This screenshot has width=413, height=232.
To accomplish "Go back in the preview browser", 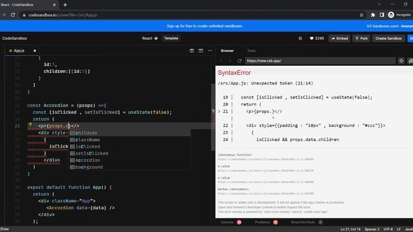I will click(x=221, y=61).
